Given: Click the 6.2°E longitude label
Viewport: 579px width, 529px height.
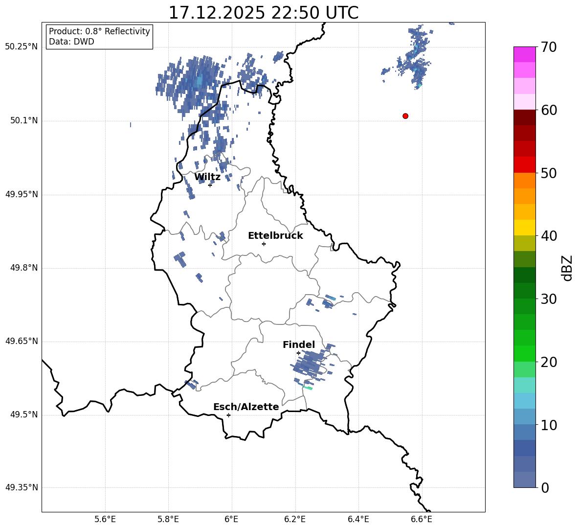Looking at the screenshot, I should (x=295, y=519).
